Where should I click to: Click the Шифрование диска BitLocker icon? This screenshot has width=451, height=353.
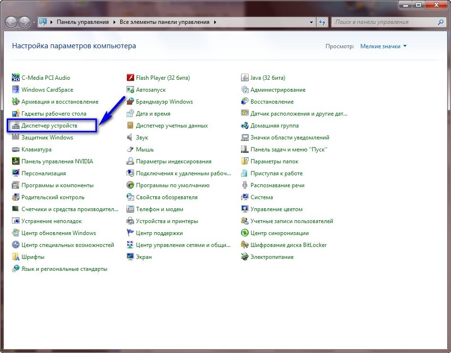pyautogui.click(x=245, y=245)
